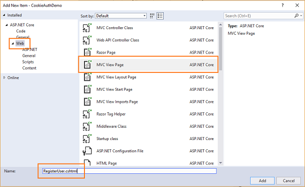Select the Middleware Class template icon
The width and height of the screenshot is (305, 187).
click(87, 126)
